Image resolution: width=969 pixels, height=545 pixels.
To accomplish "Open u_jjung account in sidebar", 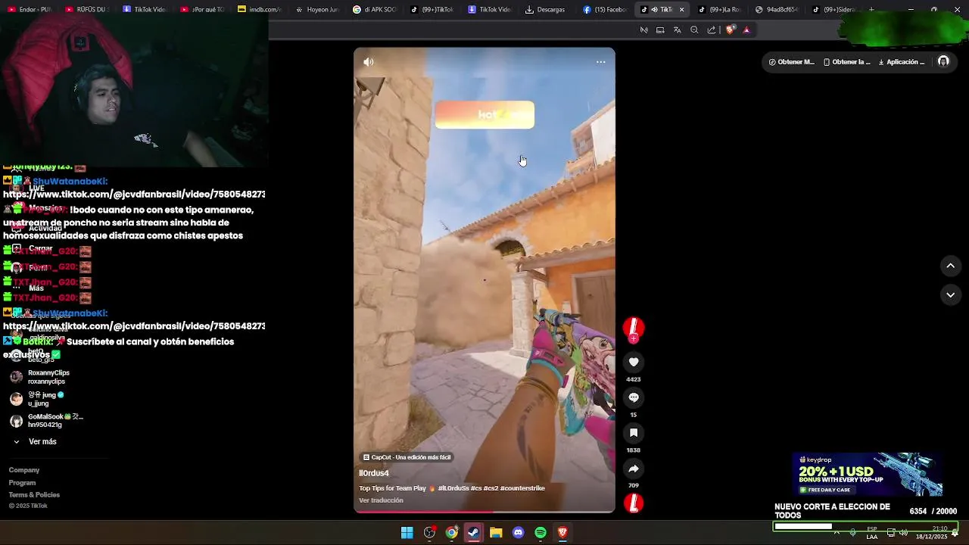I will (38, 399).
